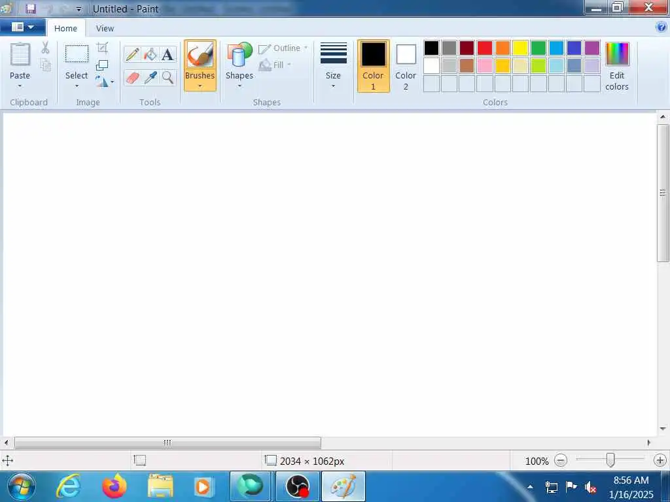Viewport: 670px width, 502px height.
Task: Click the Paste clipboard icon
Action: click(x=20, y=55)
